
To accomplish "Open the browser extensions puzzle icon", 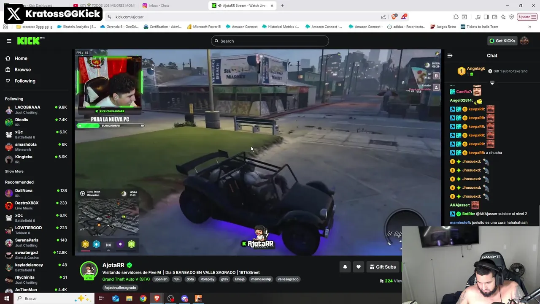I will (456, 17).
